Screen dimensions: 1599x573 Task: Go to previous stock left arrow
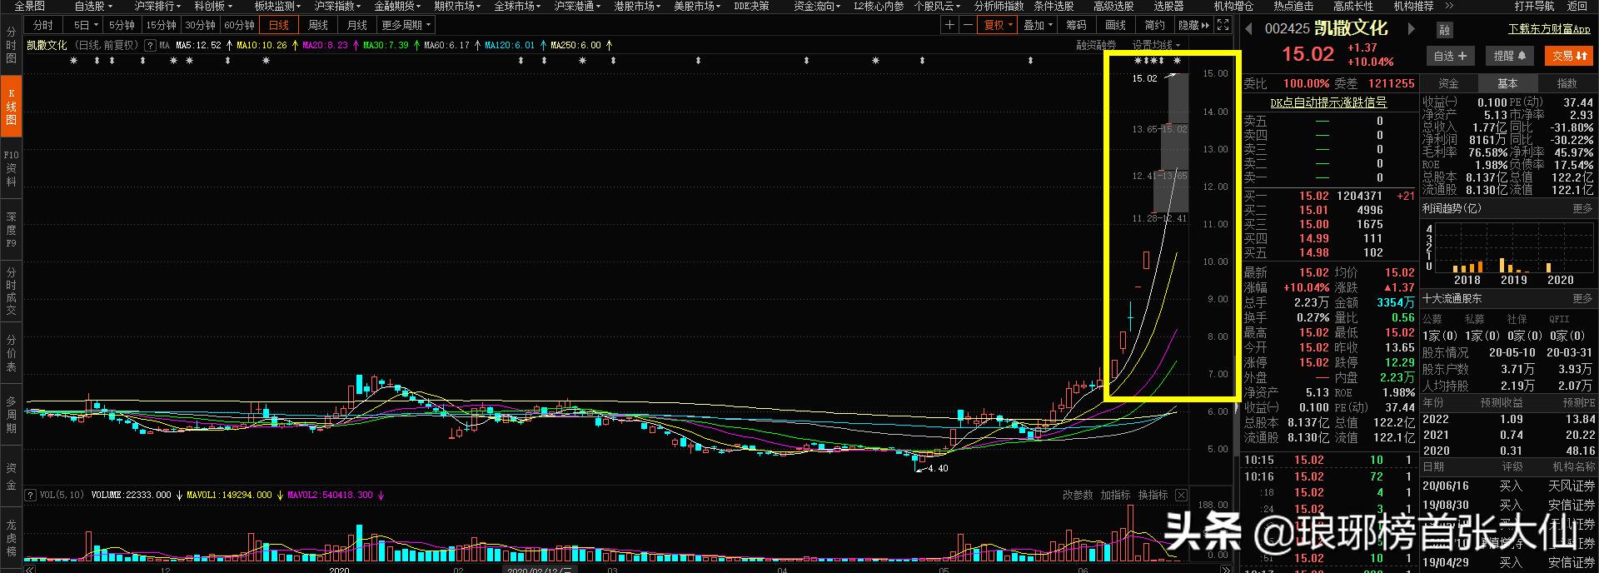coord(1248,29)
